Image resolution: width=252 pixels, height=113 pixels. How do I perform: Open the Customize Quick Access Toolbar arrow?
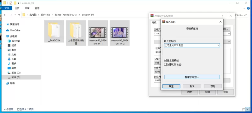[19, 3]
